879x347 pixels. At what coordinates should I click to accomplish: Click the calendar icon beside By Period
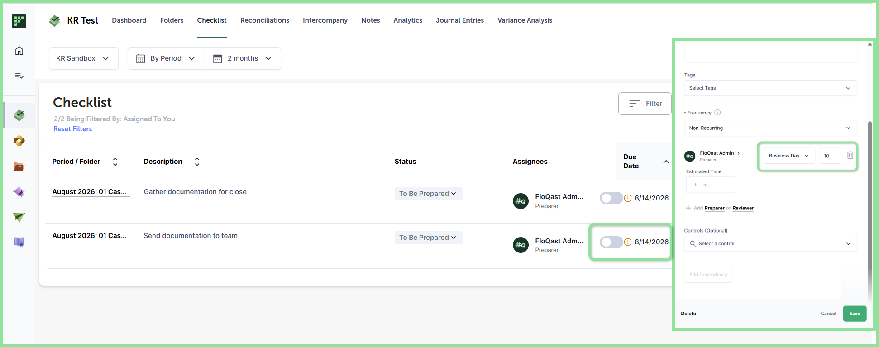[141, 58]
